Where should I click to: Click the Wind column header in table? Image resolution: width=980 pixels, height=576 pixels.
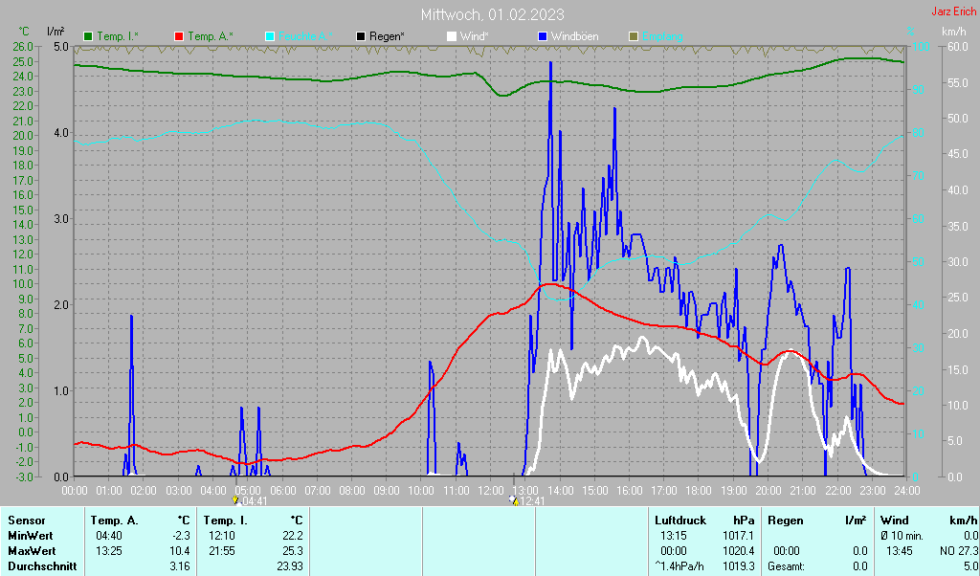tap(894, 521)
